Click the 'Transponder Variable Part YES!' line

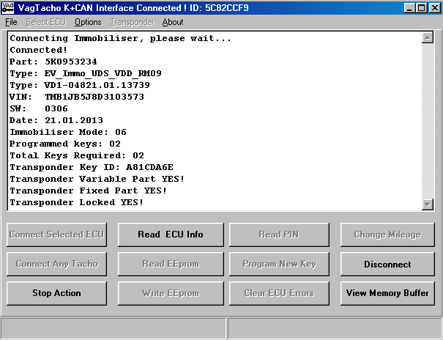[x=97, y=179]
